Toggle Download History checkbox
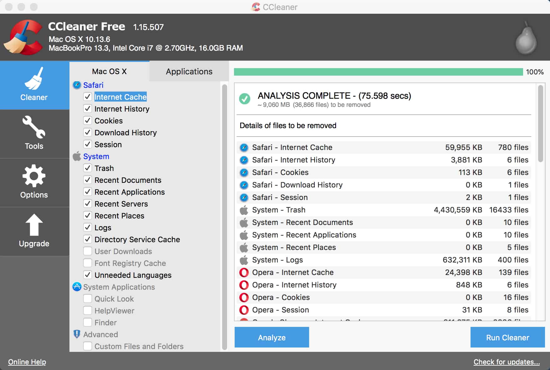 [88, 132]
